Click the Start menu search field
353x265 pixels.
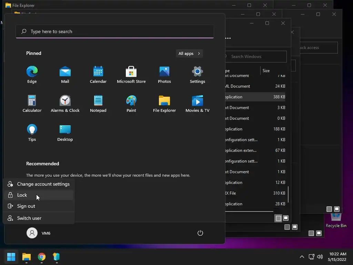[x=115, y=31]
